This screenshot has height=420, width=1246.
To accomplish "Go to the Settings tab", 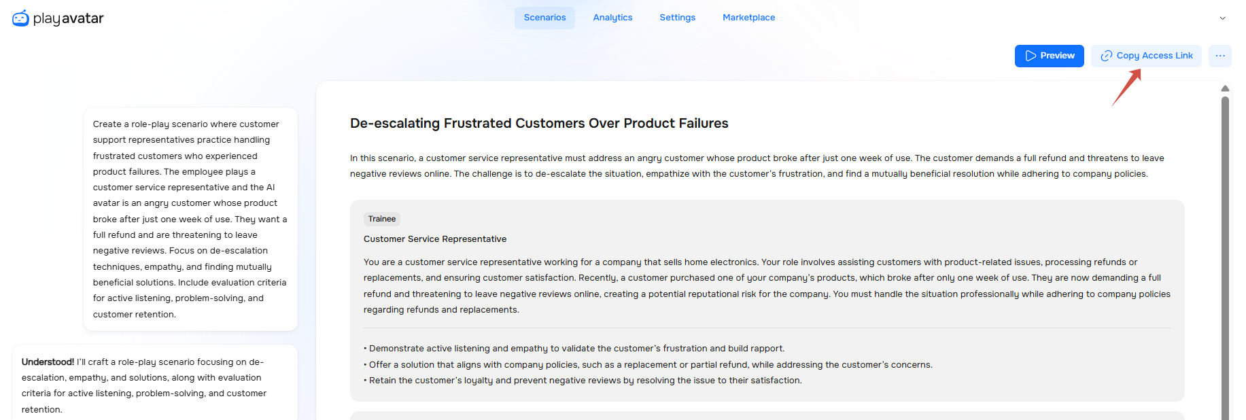I will click(x=677, y=18).
